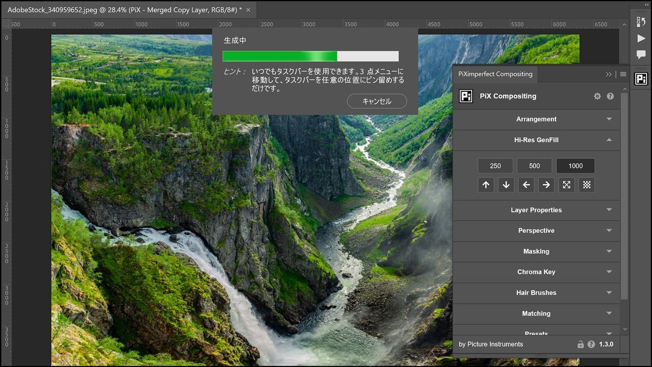Image resolution: width=652 pixels, height=367 pixels.
Task: Click the lock icon in the panel footer
Action: (580, 344)
